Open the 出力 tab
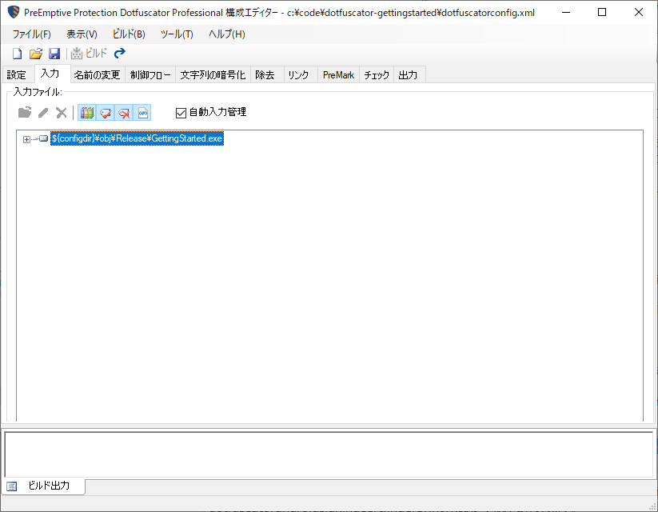 tap(408, 74)
